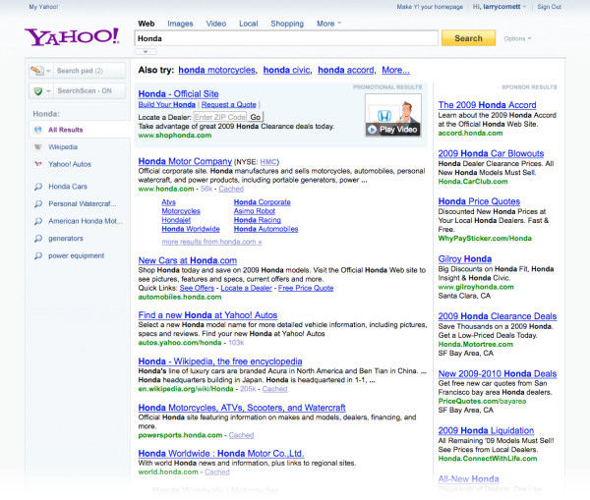Expand the More search categories menu
Image resolution: width=590 pixels, height=500 pixels.
point(328,24)
